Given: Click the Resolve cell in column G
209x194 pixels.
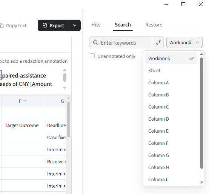Looking at the screenshot, I should 55,162.
